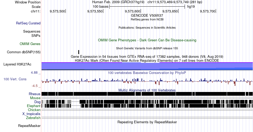Click Repeating Elements by RepeatMasker title
The width and height of the screenshot is (253, 132).
click(147, 122)
